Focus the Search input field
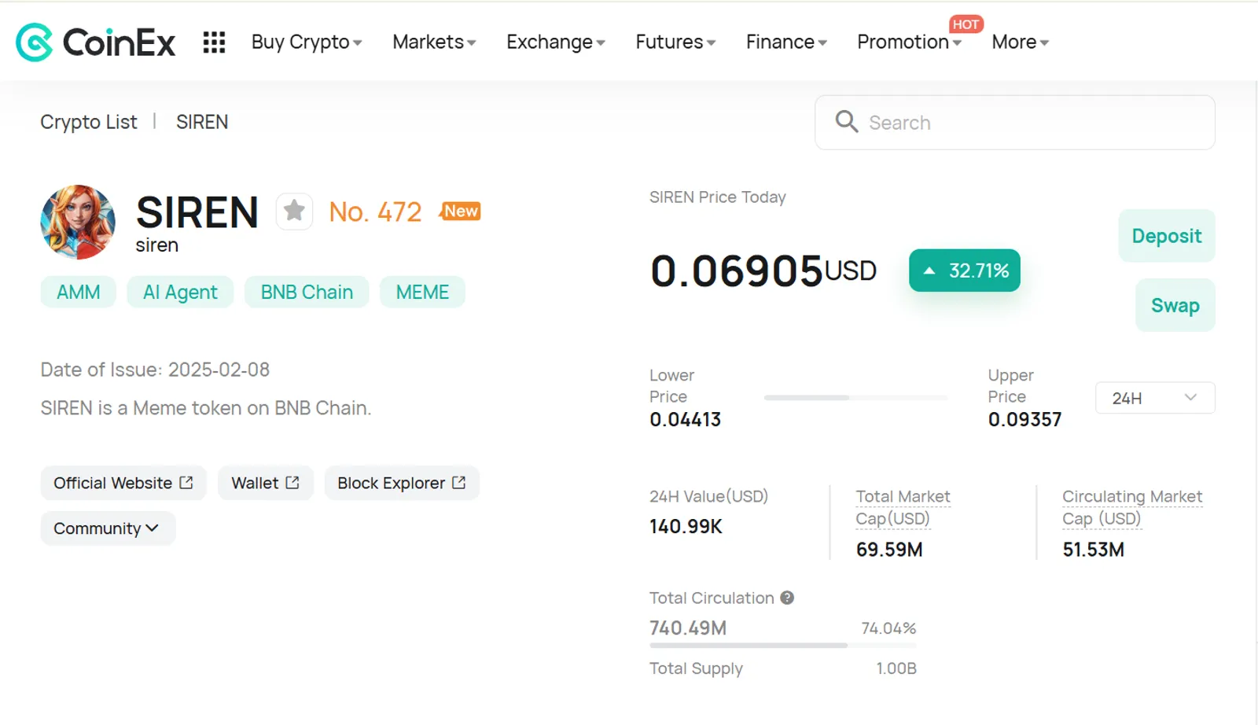The width and height of the screenshot is (1258, 725). [1015, 122]
